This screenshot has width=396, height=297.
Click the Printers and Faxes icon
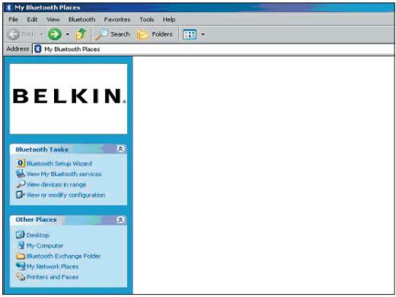tap(21, 276)
